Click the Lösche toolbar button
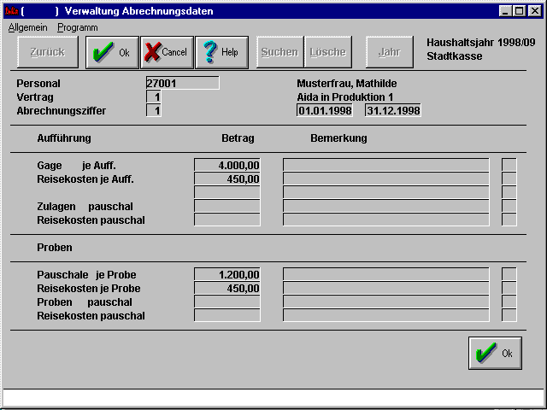547x410 pixels. (x=328, y=52)
